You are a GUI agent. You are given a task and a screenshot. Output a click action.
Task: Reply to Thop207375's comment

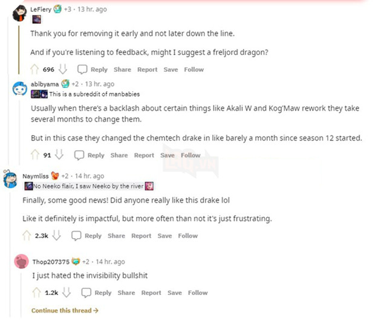pyautogui.click(x=103, y=293)
